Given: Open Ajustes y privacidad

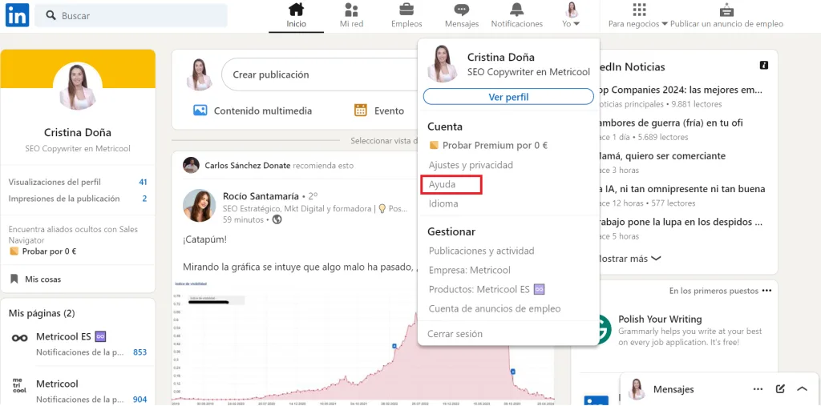Looking at the screenshot, I should click(x=471, y=165).
